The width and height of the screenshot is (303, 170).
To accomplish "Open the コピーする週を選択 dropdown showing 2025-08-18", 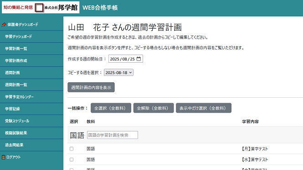I will coord(118,72).
